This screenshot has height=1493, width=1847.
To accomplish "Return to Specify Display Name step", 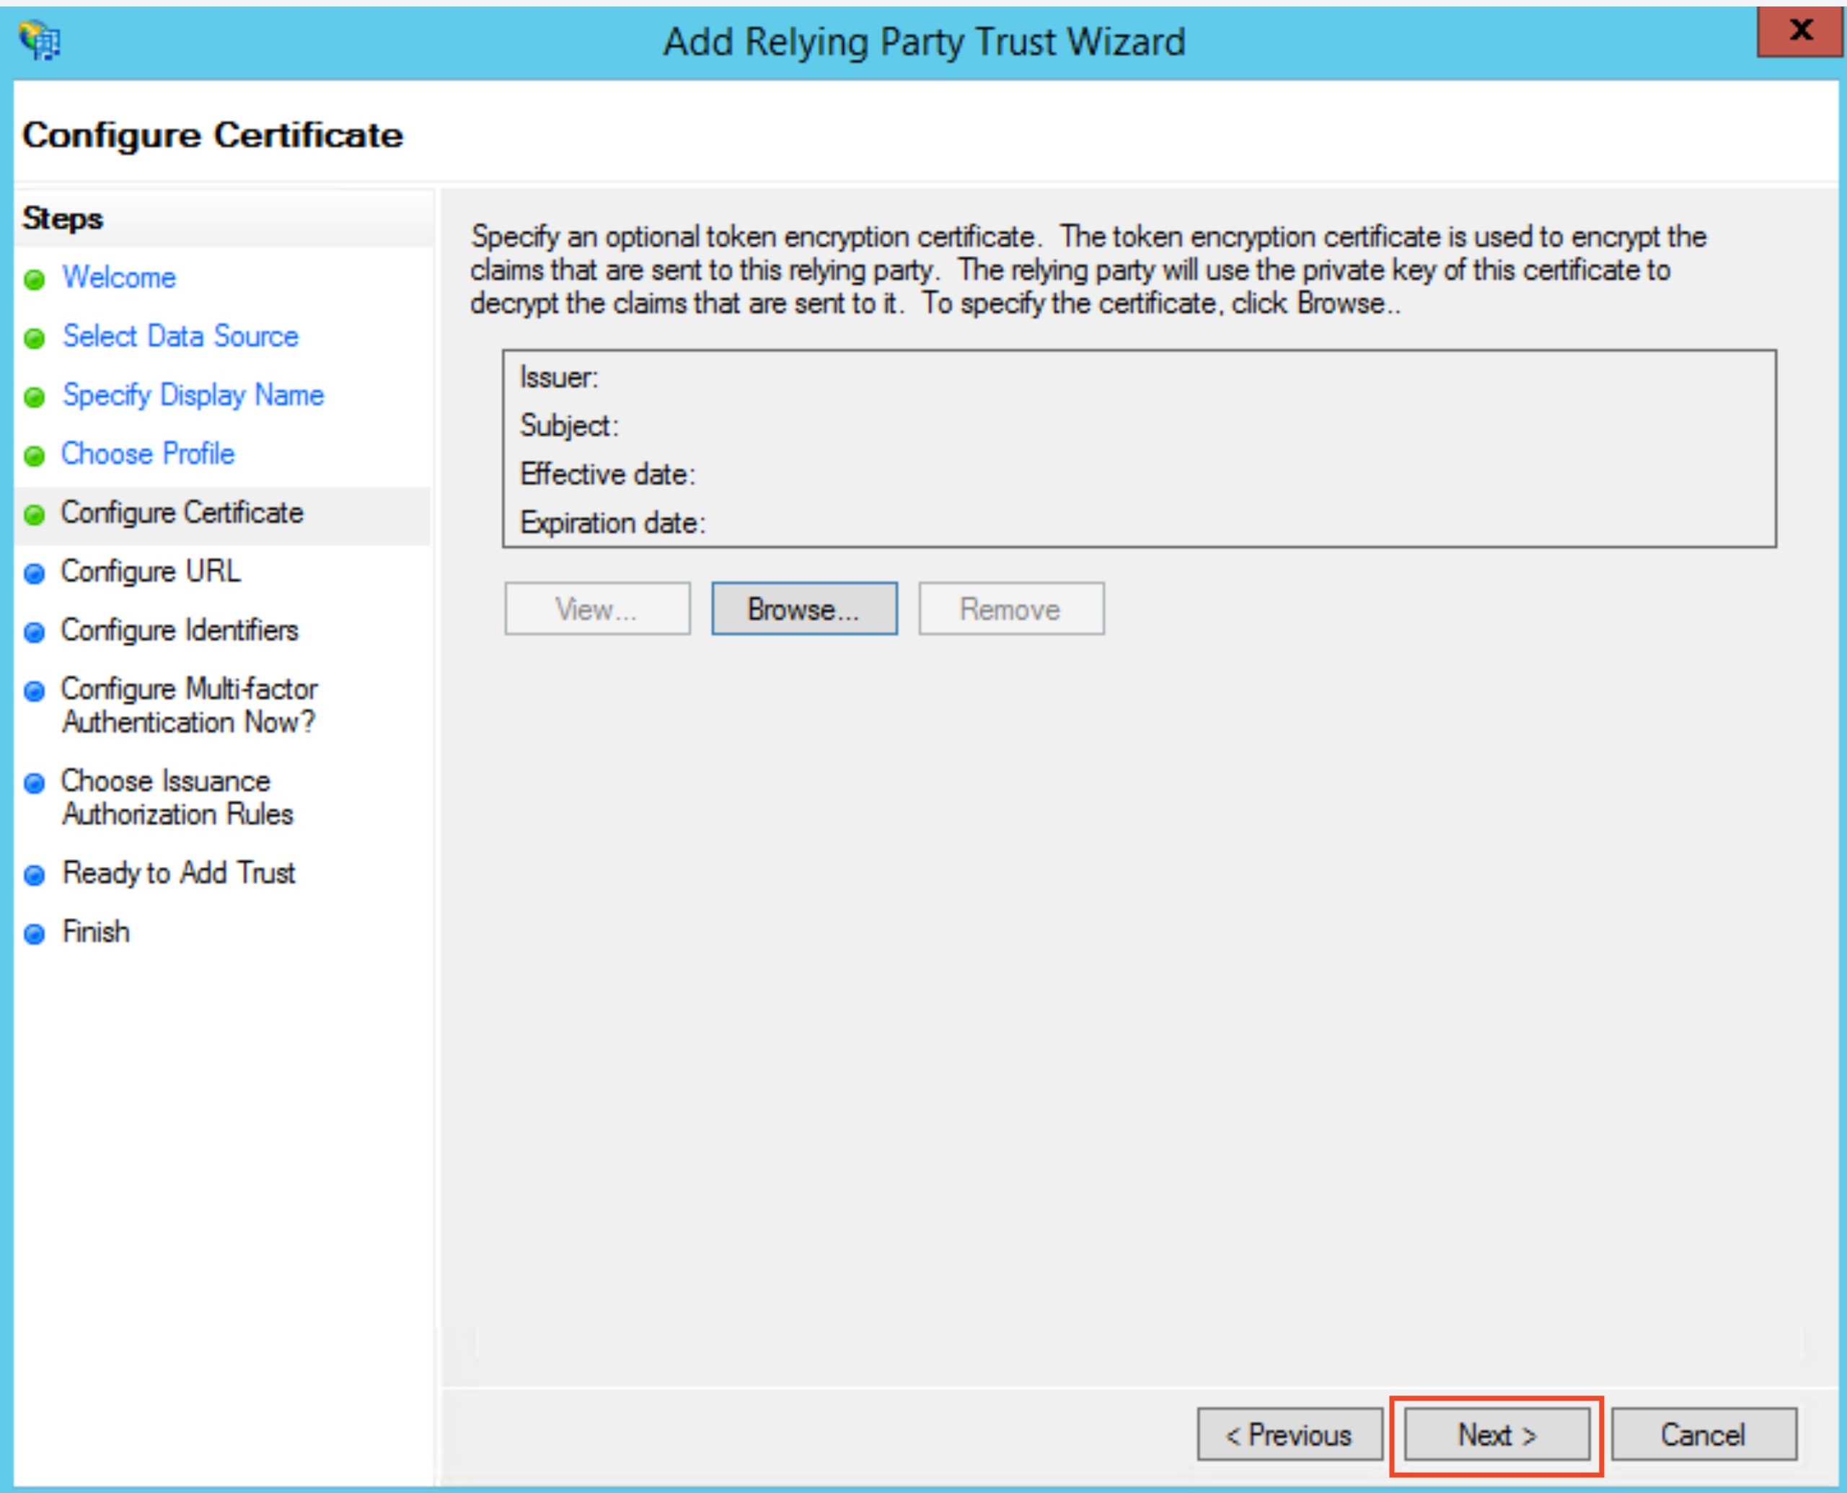I will [193, 395].
